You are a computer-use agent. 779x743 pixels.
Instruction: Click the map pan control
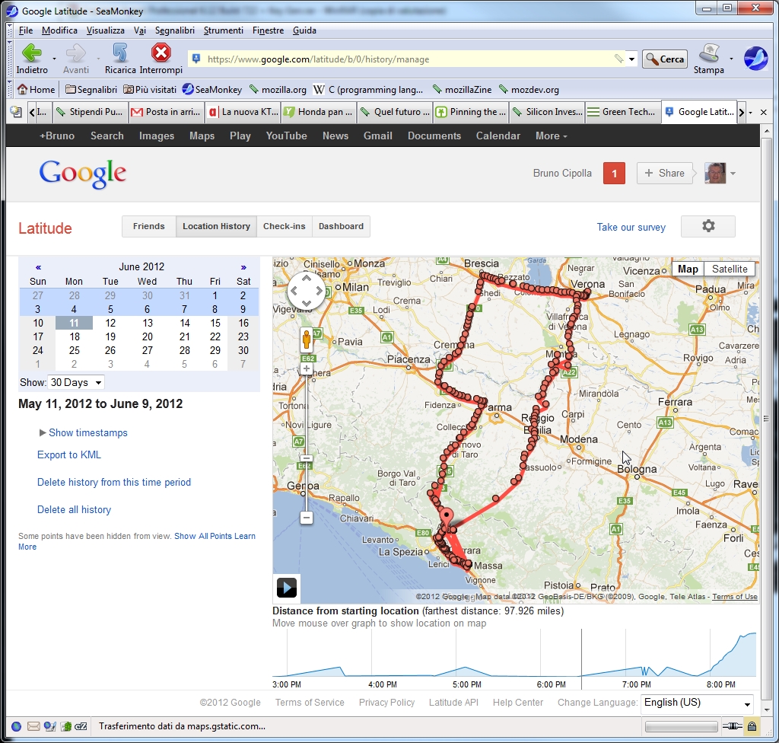point(306,291)
